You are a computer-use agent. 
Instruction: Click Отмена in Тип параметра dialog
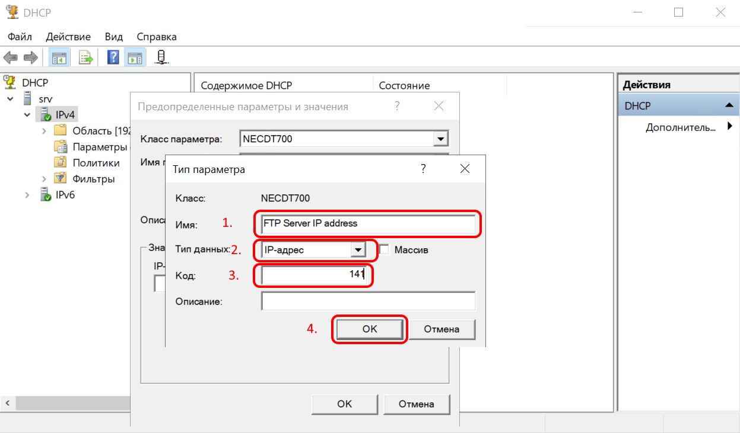(442, 329)
